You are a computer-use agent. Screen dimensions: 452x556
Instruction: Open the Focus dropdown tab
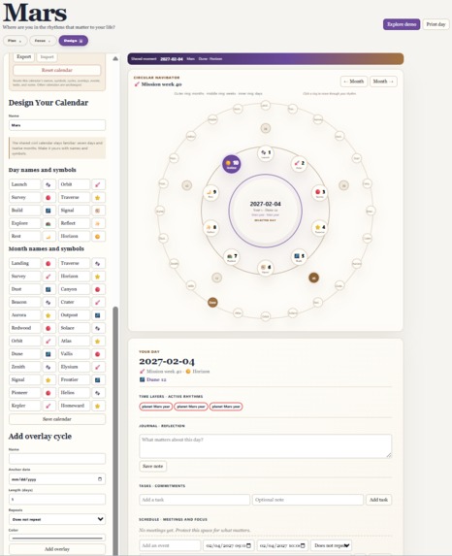[43, 41]
